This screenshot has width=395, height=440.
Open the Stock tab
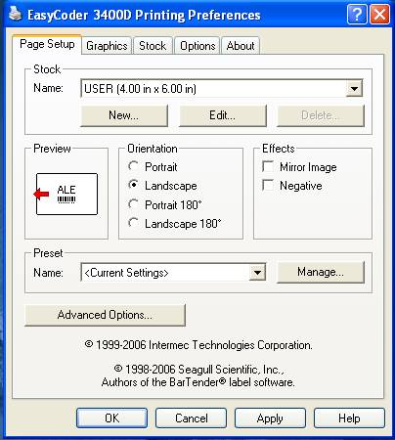[x=153, y=46]
